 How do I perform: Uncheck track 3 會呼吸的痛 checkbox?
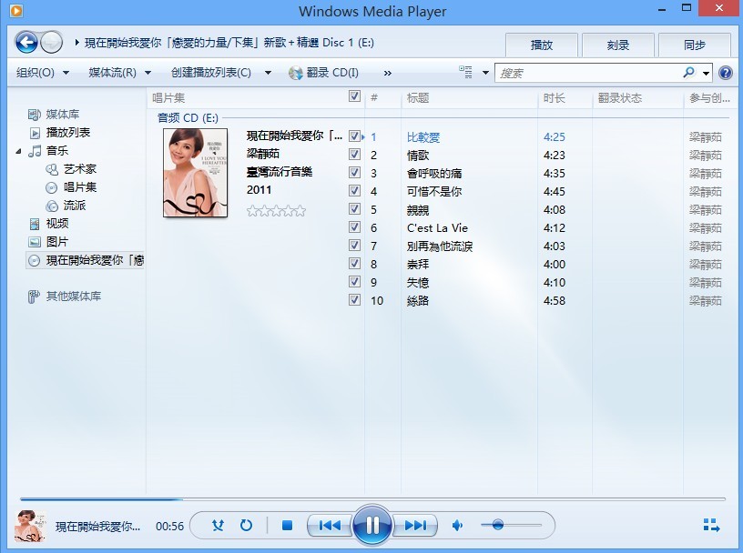coord(354,172)
